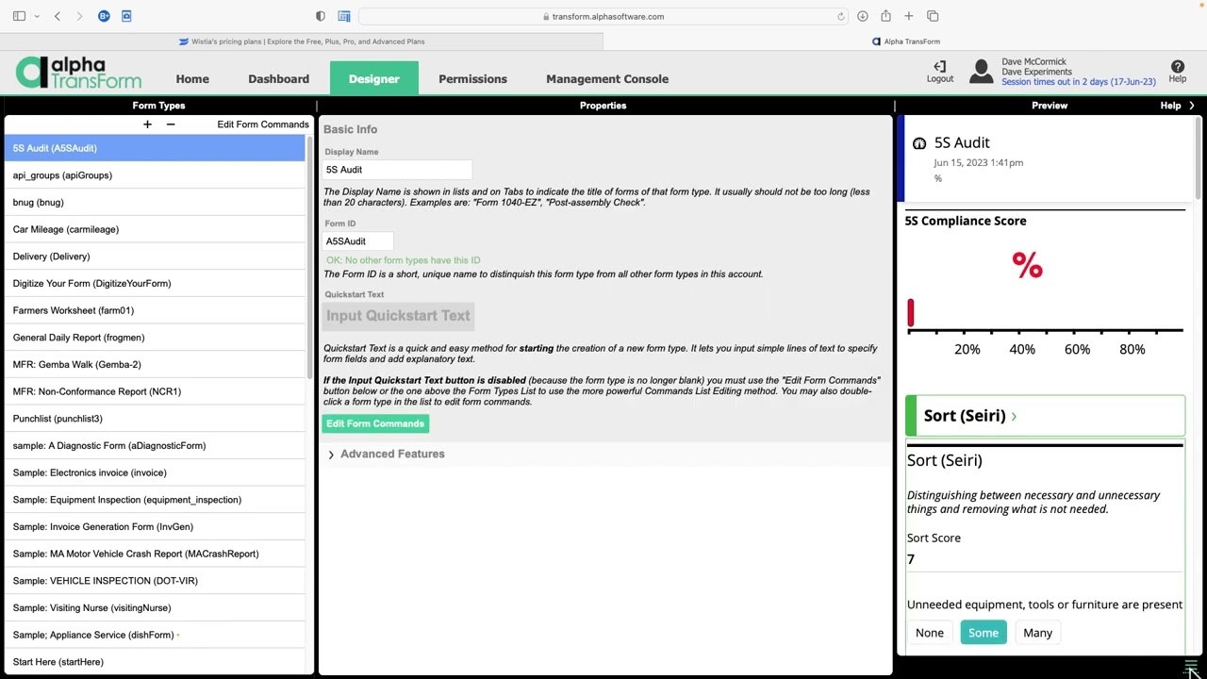
Task: Click the Form Types list scrollbar
Action: point(310,259)
